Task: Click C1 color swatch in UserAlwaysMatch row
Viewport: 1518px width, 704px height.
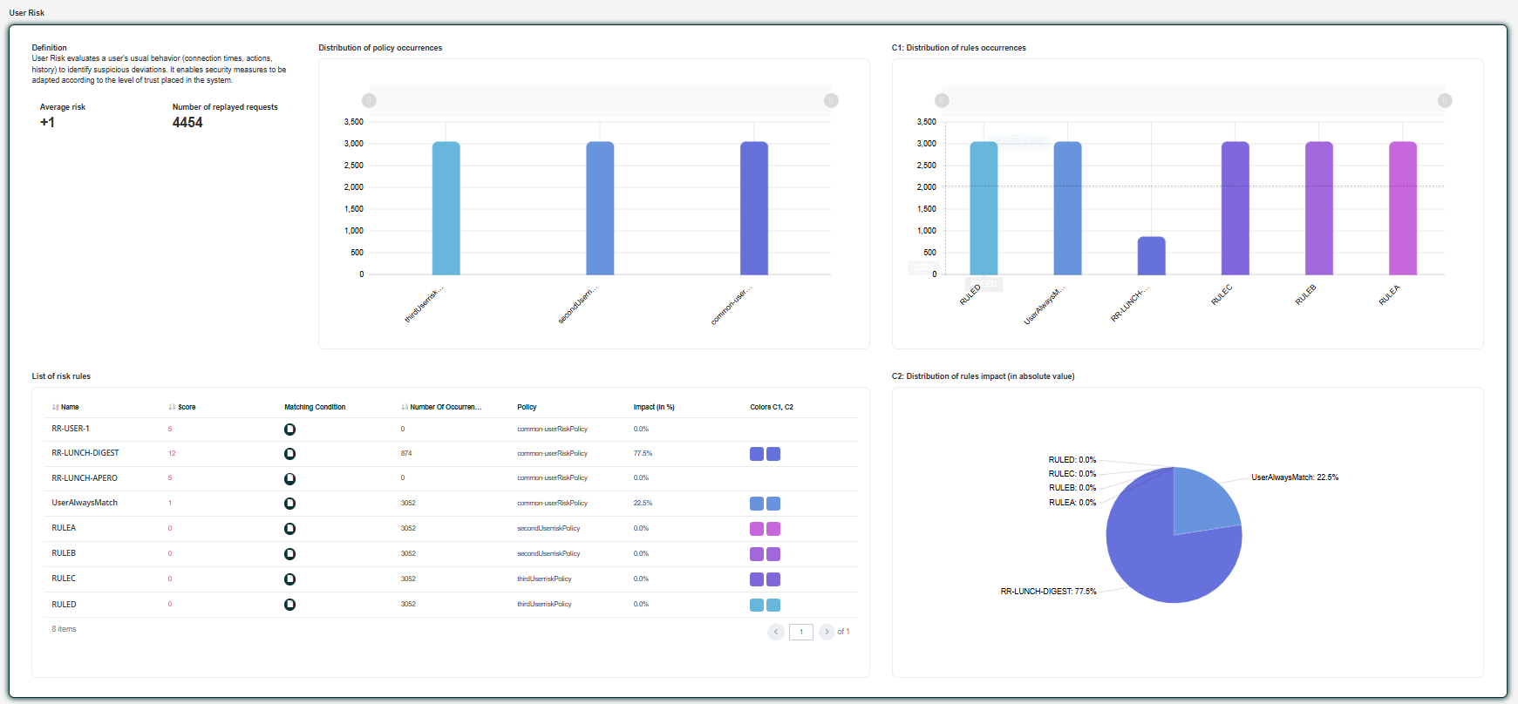Action: (757, 504)
